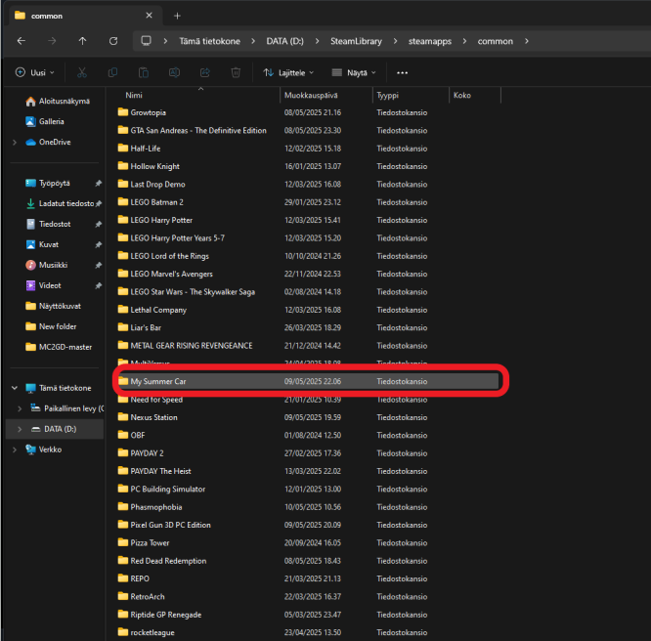Open the Uusi new item dropdown
This screenshot has width=651, height=641.
[x=35, y=72]
